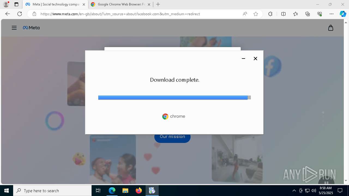Minimize the Chrome installer dialog
This screenshot has height=196, width=349.
(x=243, y=59)
